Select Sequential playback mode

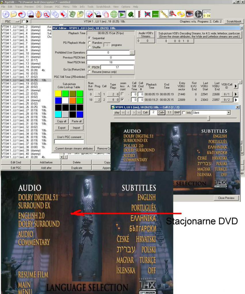(89, 38)
